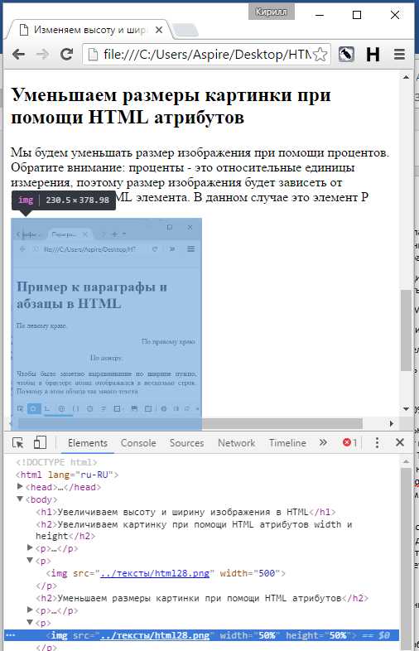Open link ../тексты/html28.png in width=500 img

click(x=155, y=573)
